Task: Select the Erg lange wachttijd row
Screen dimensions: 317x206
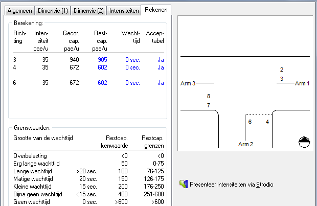Action: (88, 164)
